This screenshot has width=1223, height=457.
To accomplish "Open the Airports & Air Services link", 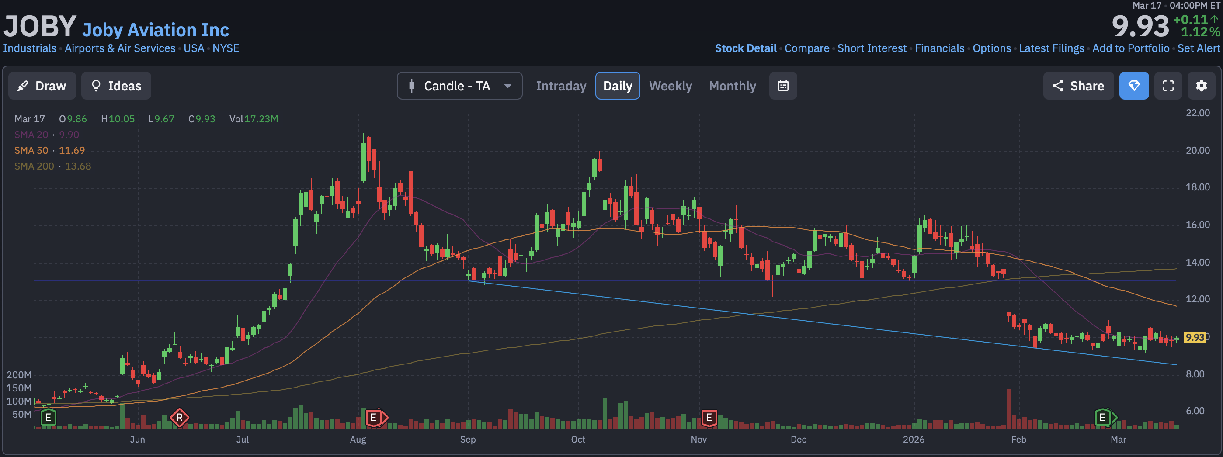I will tap(120, 48).
